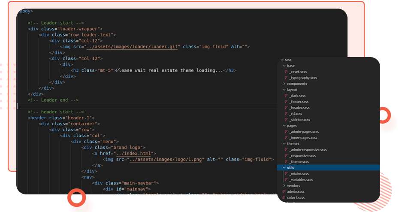Collapse the layout folder chevron
The width and height of the screenshot is (402, 212).
(x=284, y=90)
